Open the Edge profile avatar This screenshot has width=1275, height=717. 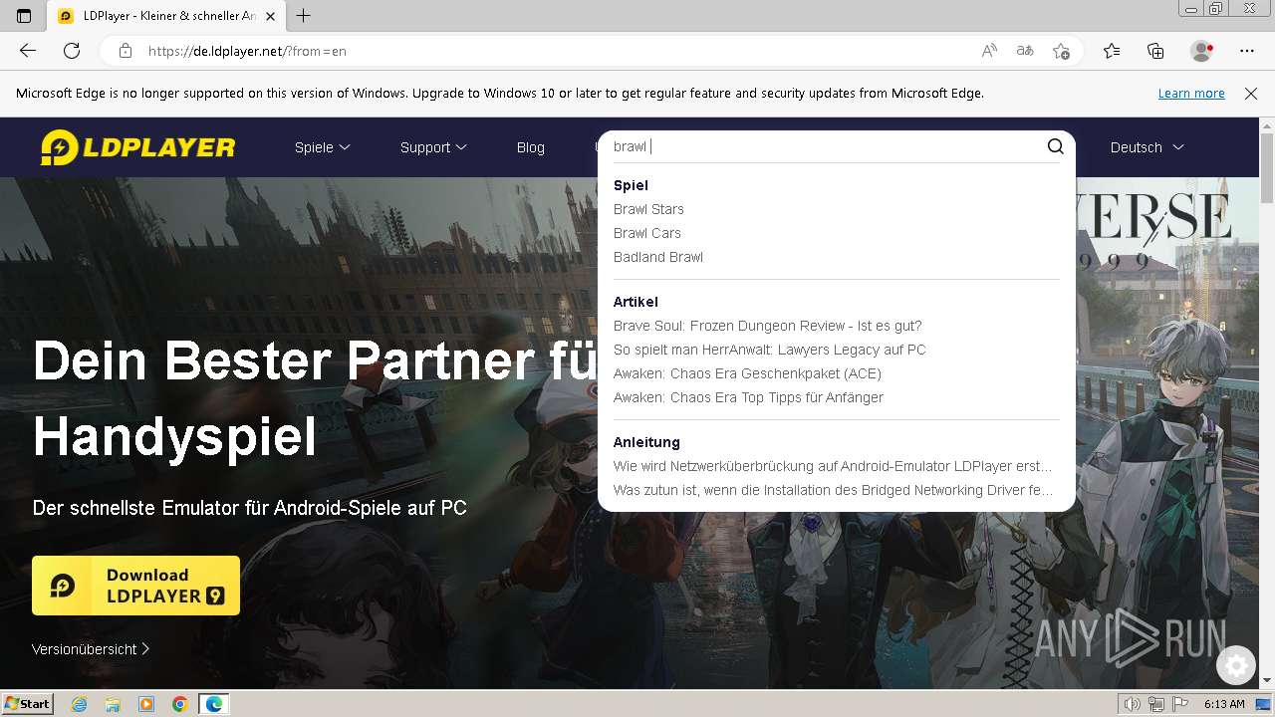pos(1201,51)
